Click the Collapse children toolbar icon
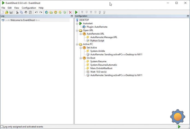This screenshot has height=129, width=190. [95, 12]
